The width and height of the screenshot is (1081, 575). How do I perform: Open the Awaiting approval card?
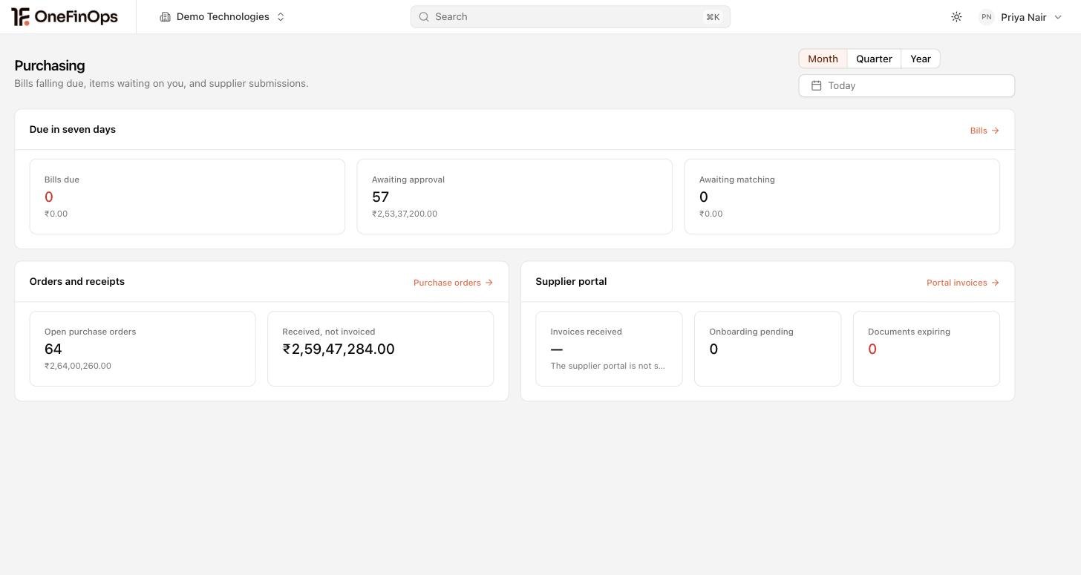[x=515, y=197]
